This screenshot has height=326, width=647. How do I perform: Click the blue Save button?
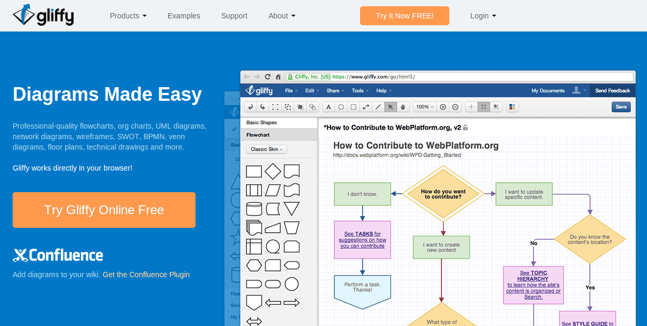point(621,107)
